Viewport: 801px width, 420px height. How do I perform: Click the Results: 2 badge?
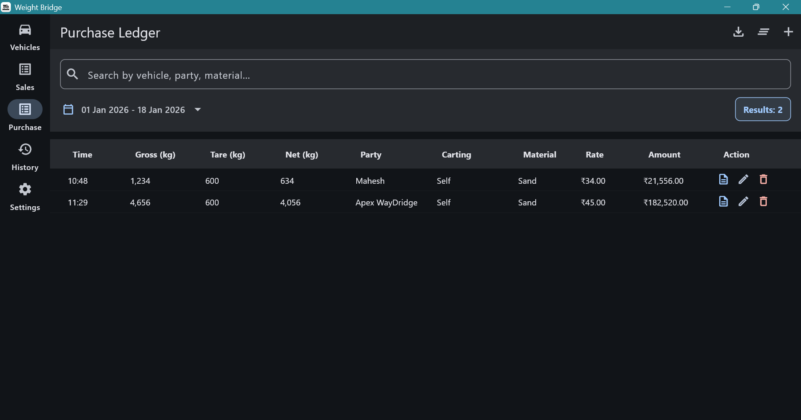(x=763, y=109)
